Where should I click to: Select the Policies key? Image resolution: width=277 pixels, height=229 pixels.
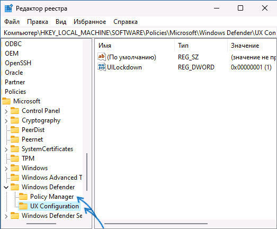tap(15, 92)
